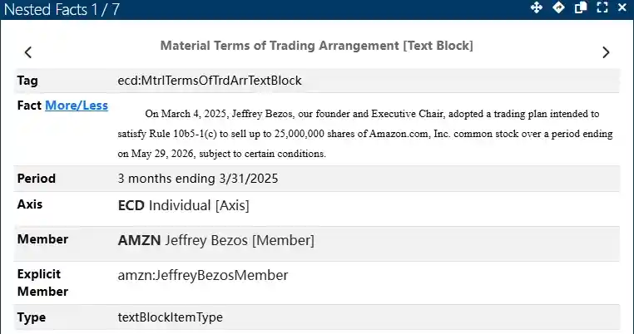Click the Material Terms of Trading Arrangement heading

click(316, 46)
